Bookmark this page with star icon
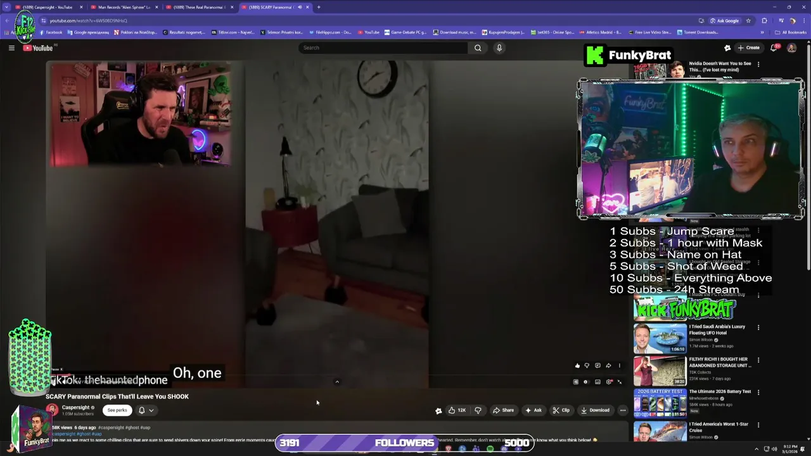This screenshot has width=811, height=456. [748, 20]
